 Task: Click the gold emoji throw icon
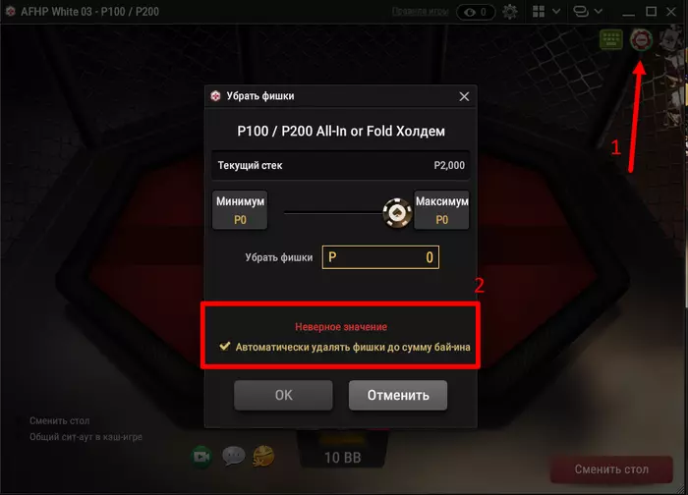[x=263, y=456]
